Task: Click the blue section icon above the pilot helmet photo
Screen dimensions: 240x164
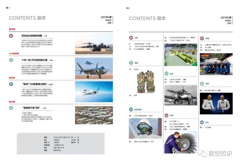Action: [131, 109]
